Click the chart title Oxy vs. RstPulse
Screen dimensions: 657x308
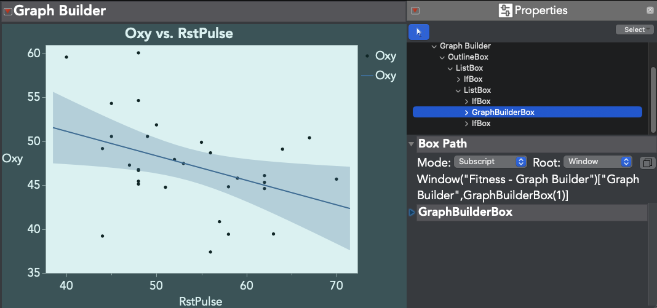(x=179, y=33)
